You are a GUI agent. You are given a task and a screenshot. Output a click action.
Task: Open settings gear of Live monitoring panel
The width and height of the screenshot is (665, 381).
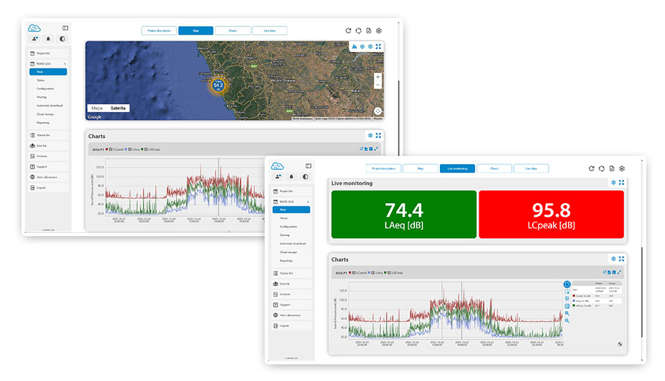click(613, 183)
